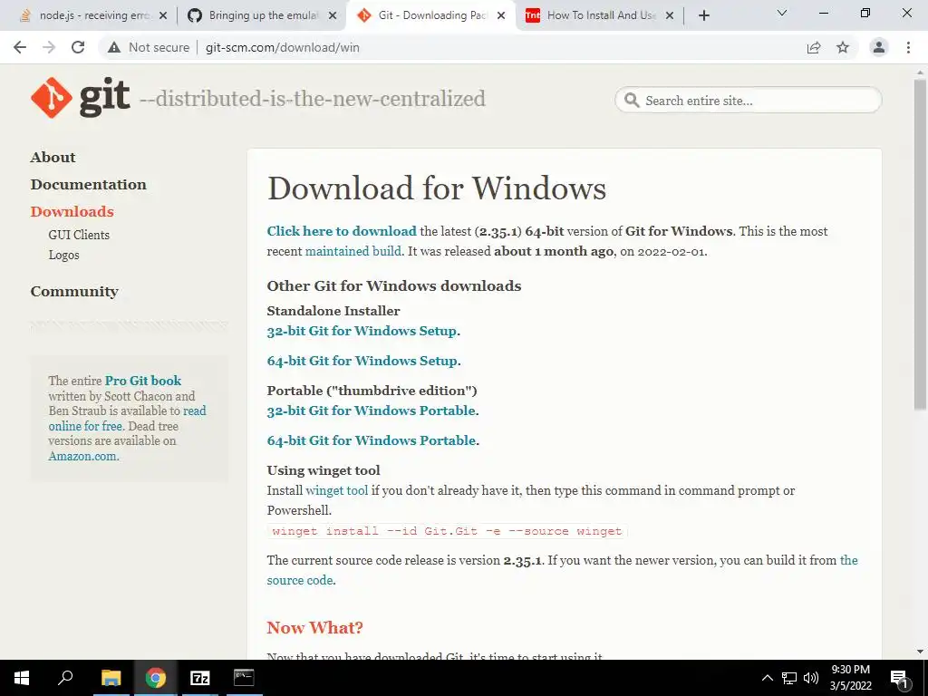Open Logos under Downloads

coord(63,255)
